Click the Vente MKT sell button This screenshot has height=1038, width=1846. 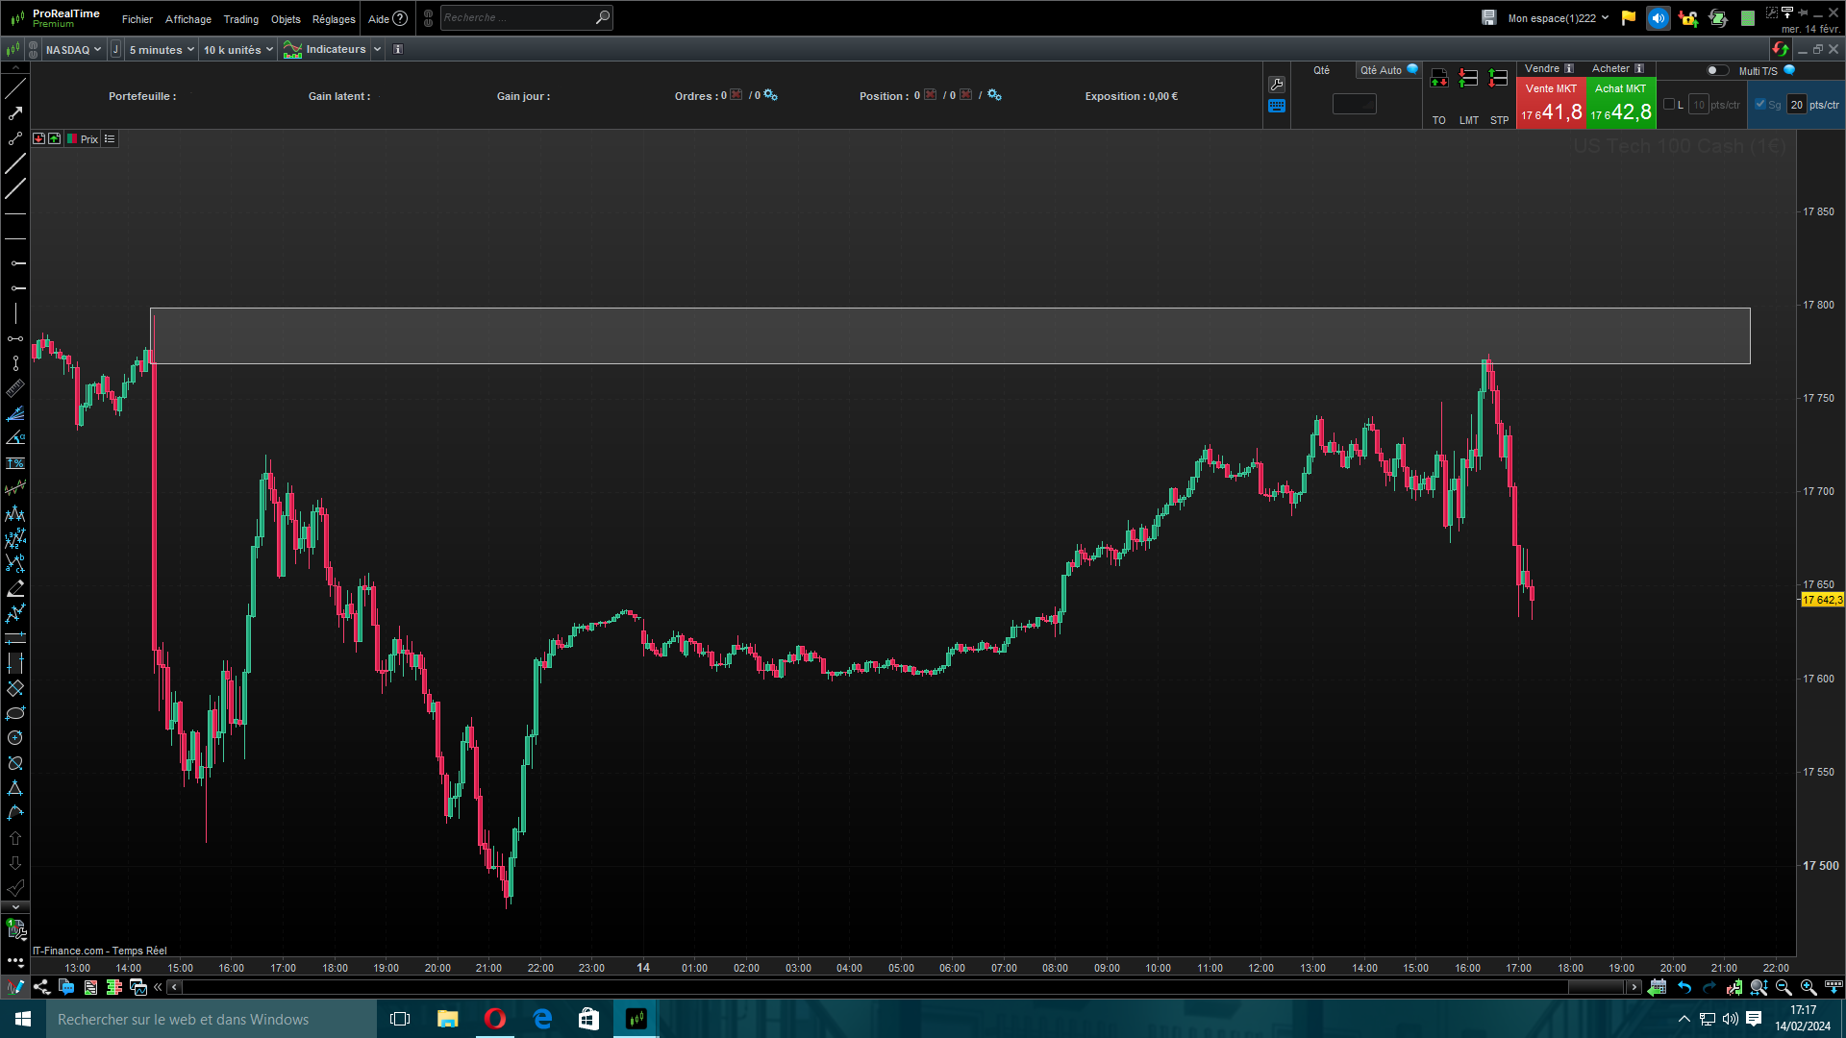pyautogui.click(x=1551, y=104)
